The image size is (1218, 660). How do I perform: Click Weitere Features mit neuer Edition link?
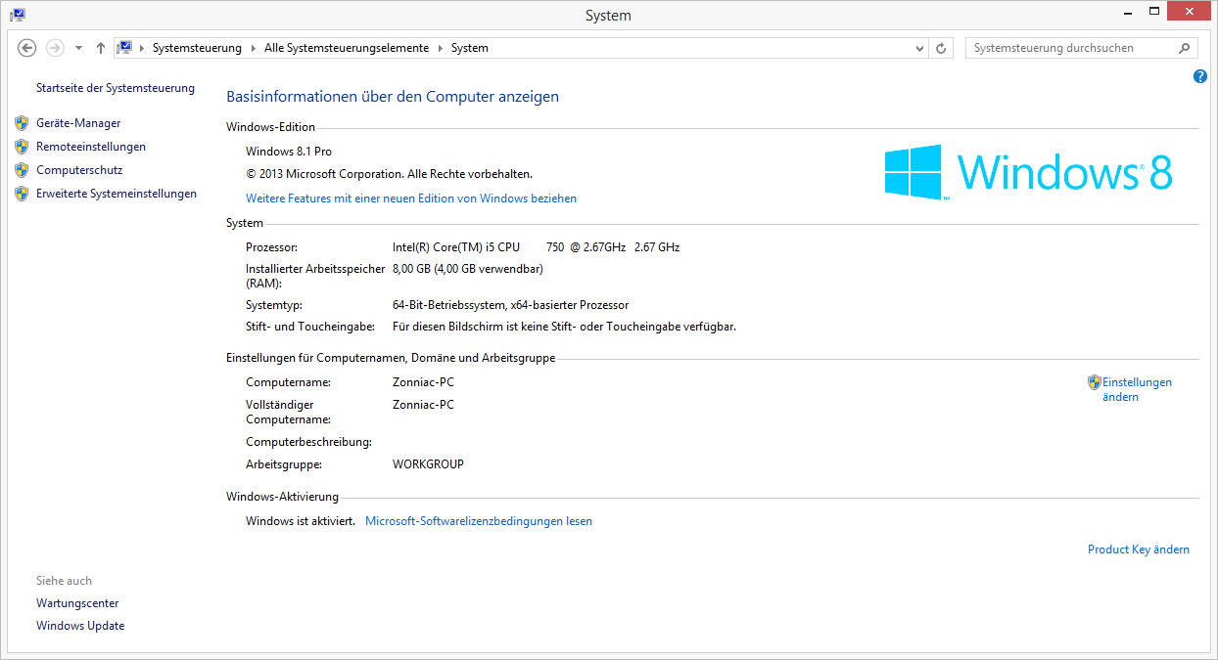point(411,198)
